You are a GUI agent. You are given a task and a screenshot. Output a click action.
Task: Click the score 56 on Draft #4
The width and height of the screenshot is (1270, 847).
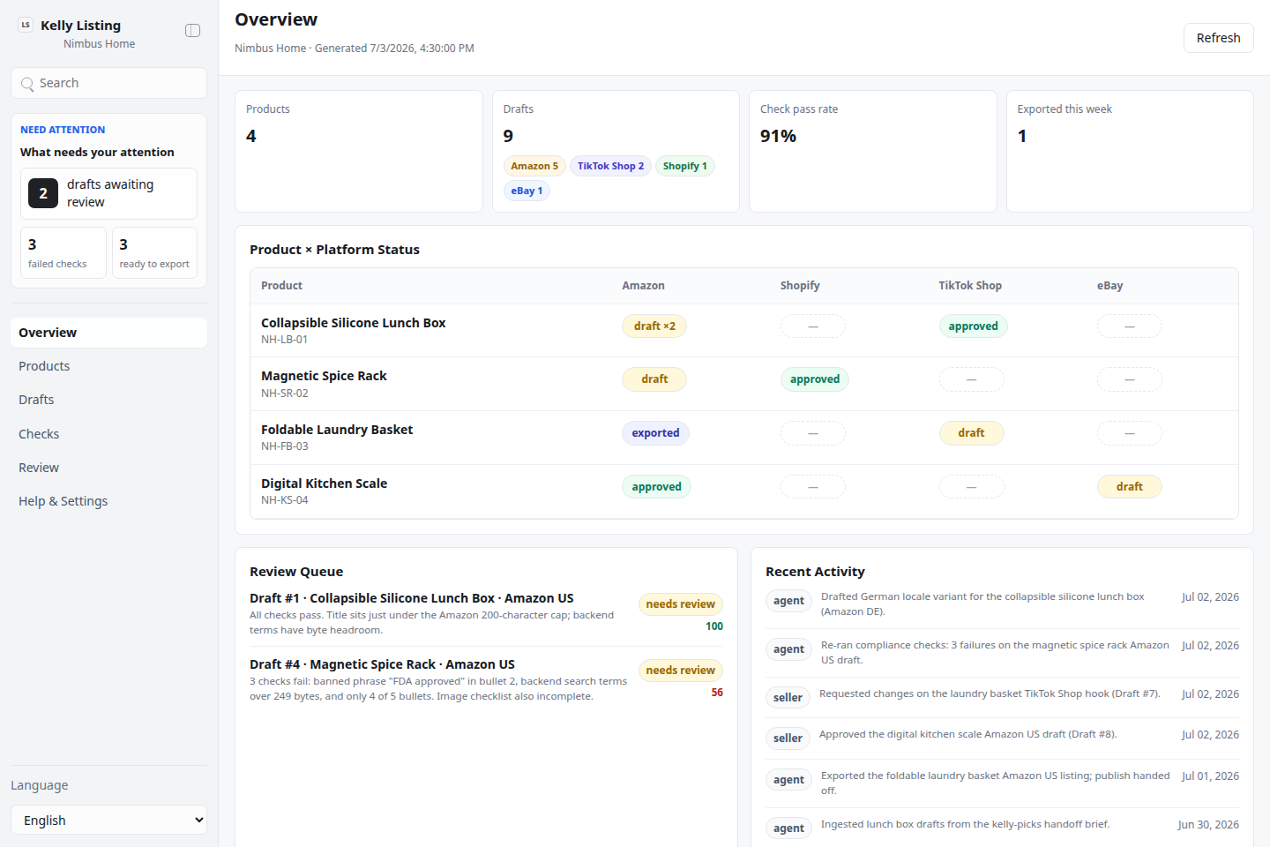click(x=717, y=693)
